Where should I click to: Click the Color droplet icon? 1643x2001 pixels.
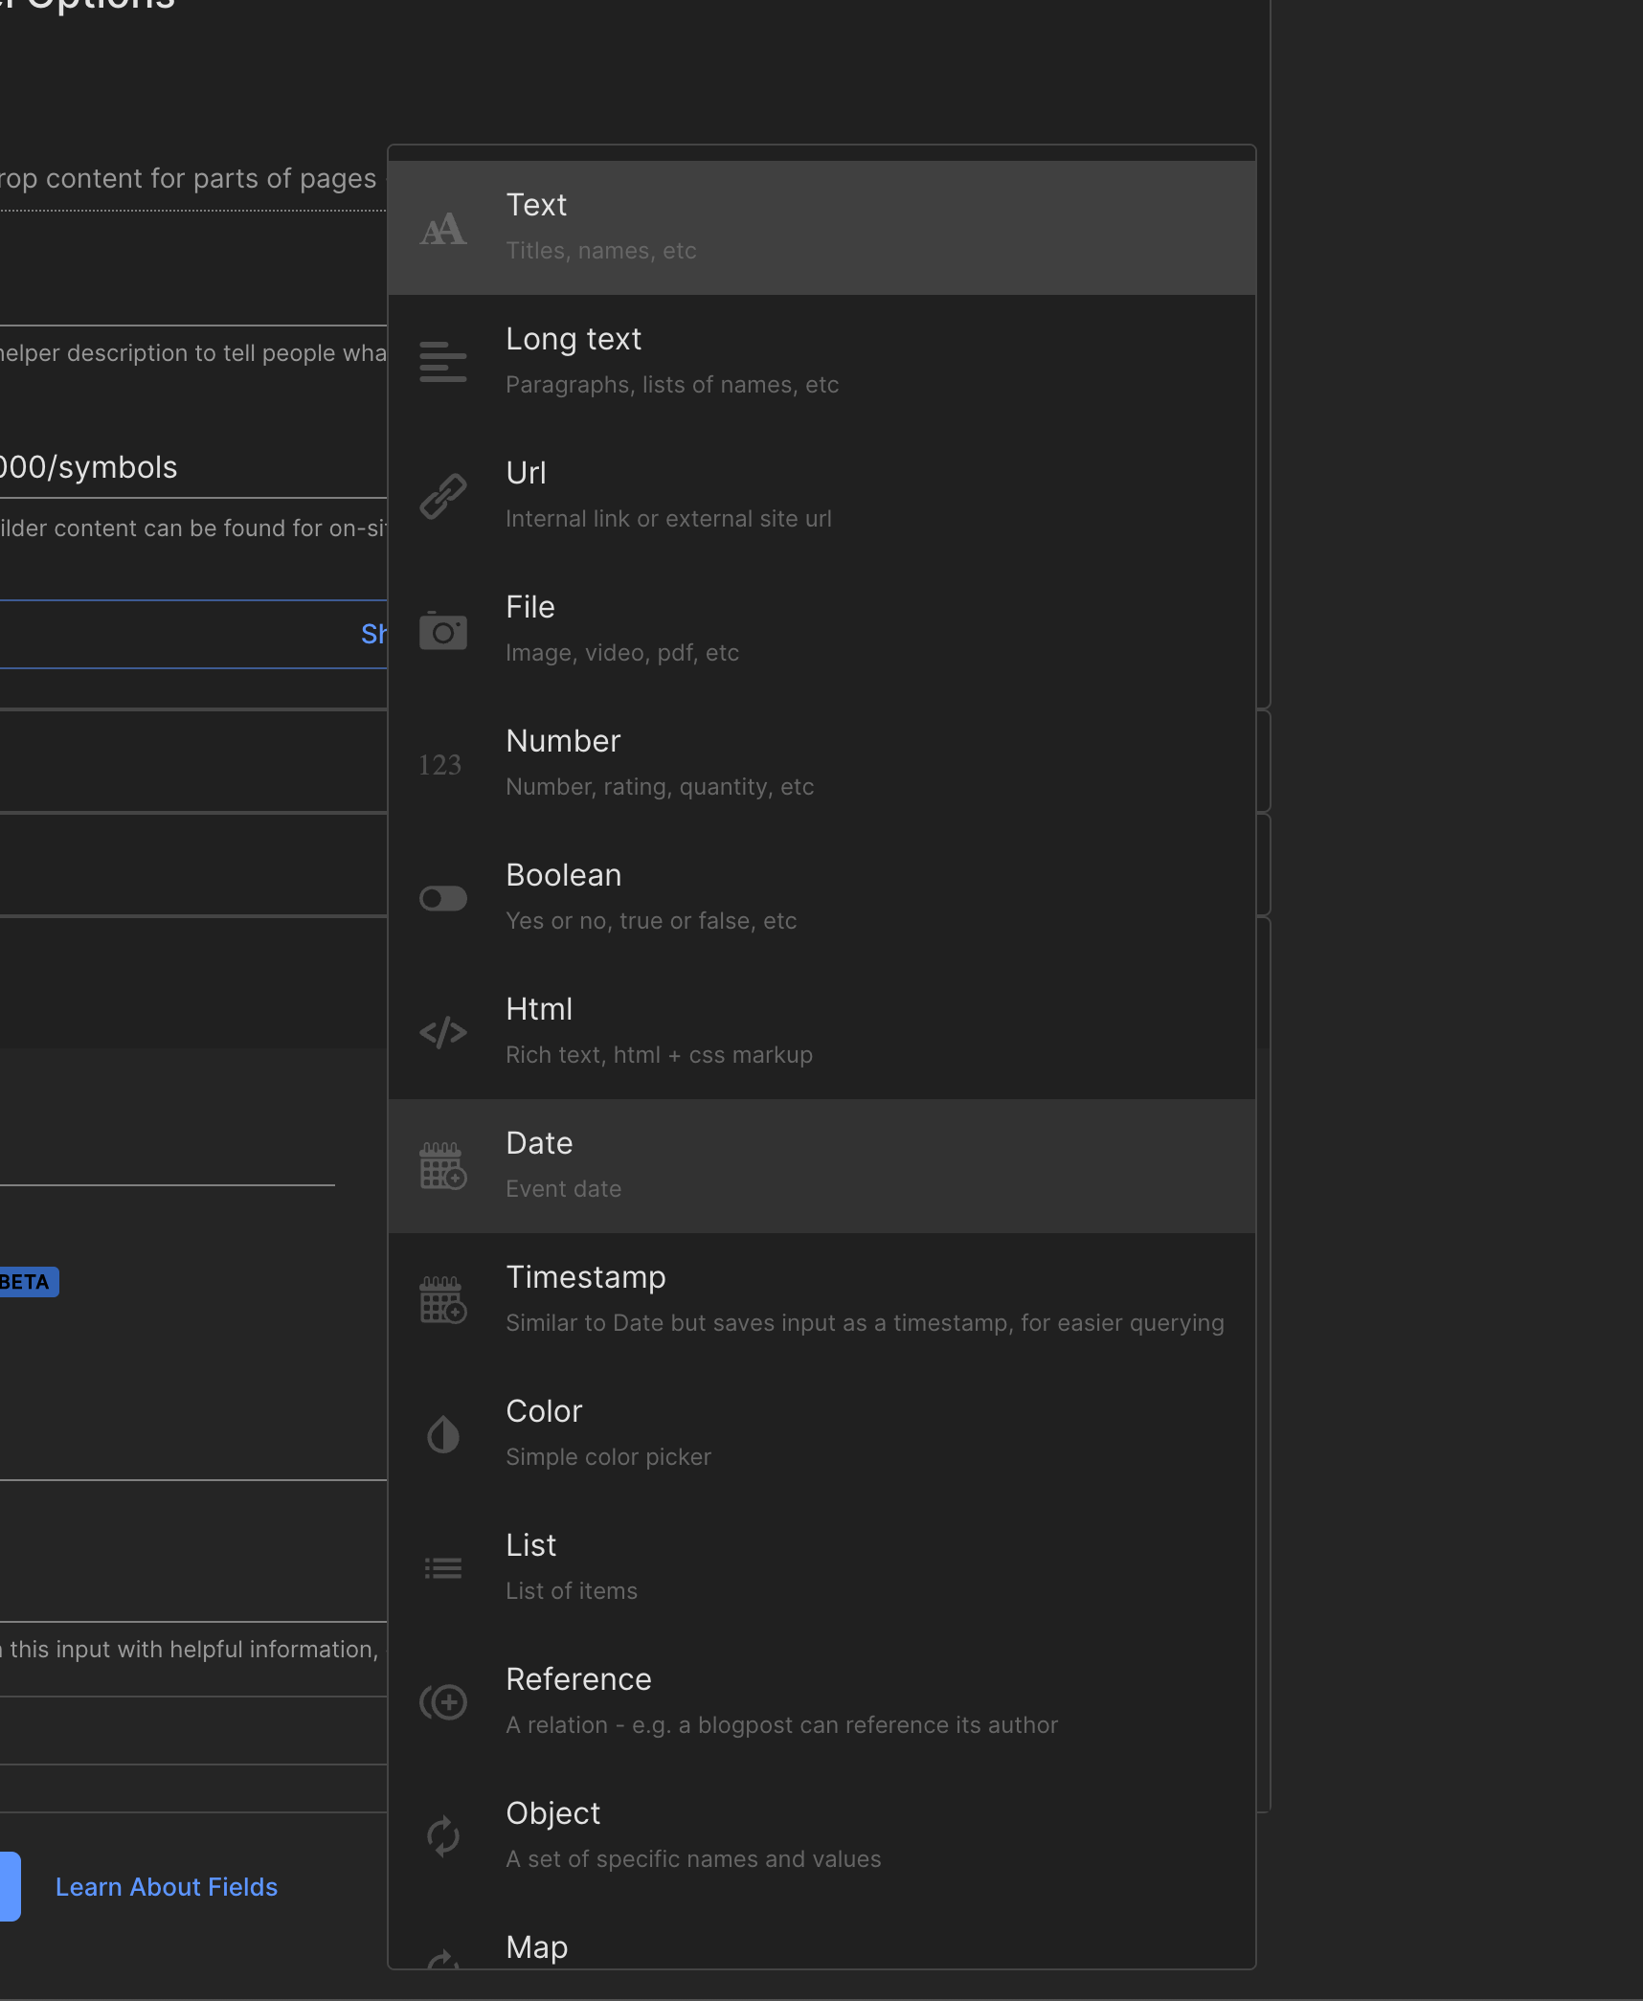443,1434
